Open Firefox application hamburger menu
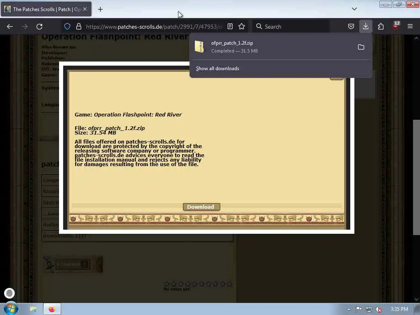This screenshot has width=420, height=315. pyautogui.click(x=410, y=26)
